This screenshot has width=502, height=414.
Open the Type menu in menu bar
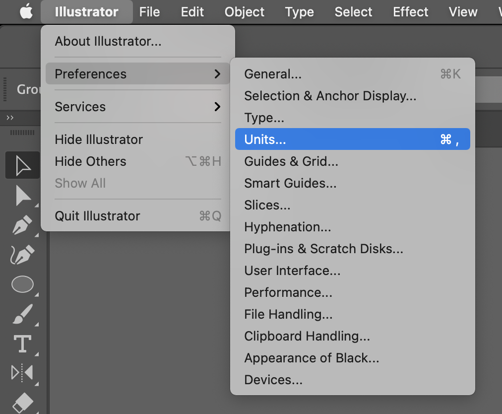(x=299, y=12)
